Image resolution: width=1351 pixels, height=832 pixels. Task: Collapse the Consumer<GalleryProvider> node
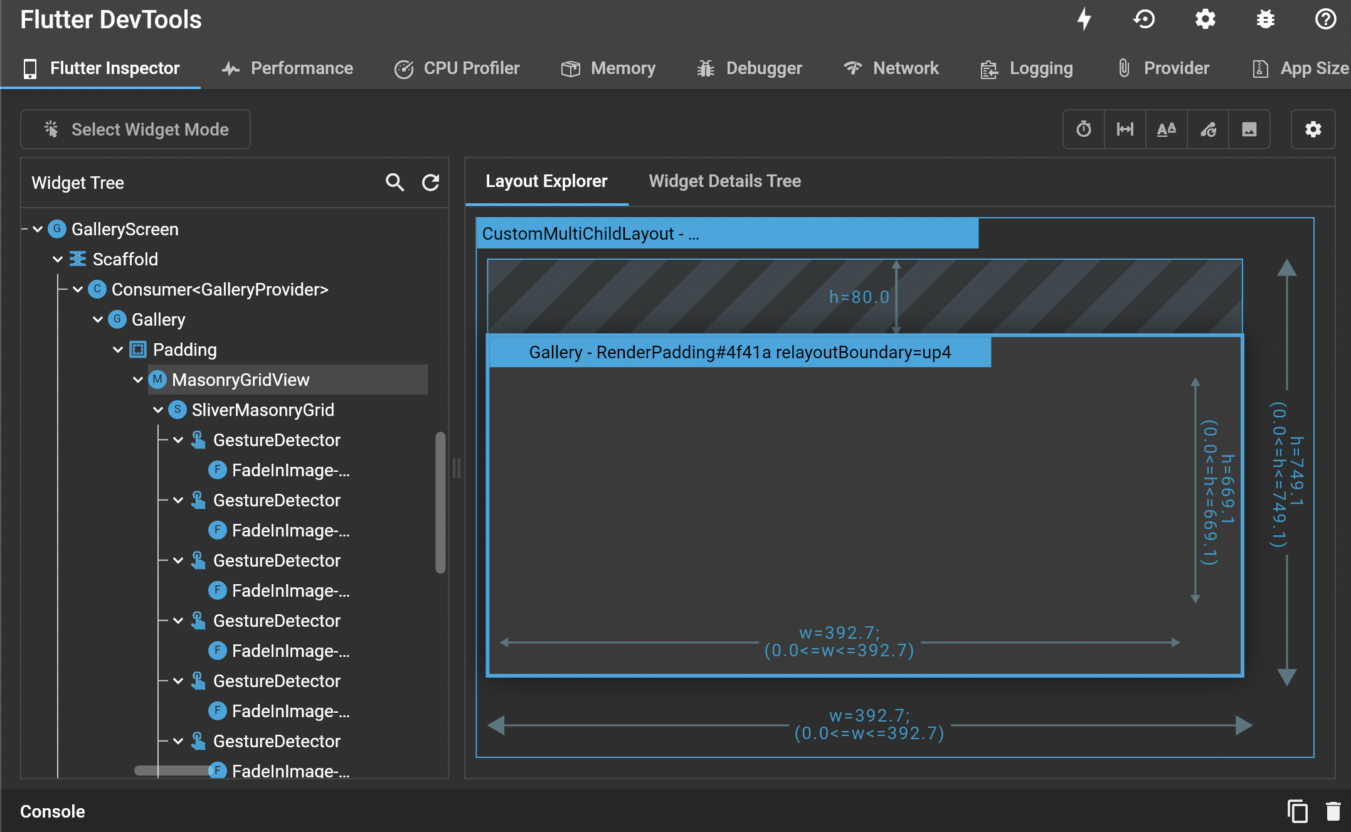coord(77,289)
